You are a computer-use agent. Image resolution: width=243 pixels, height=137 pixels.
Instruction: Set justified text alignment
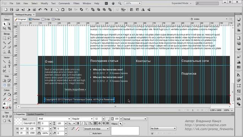[x=107, y=123]
